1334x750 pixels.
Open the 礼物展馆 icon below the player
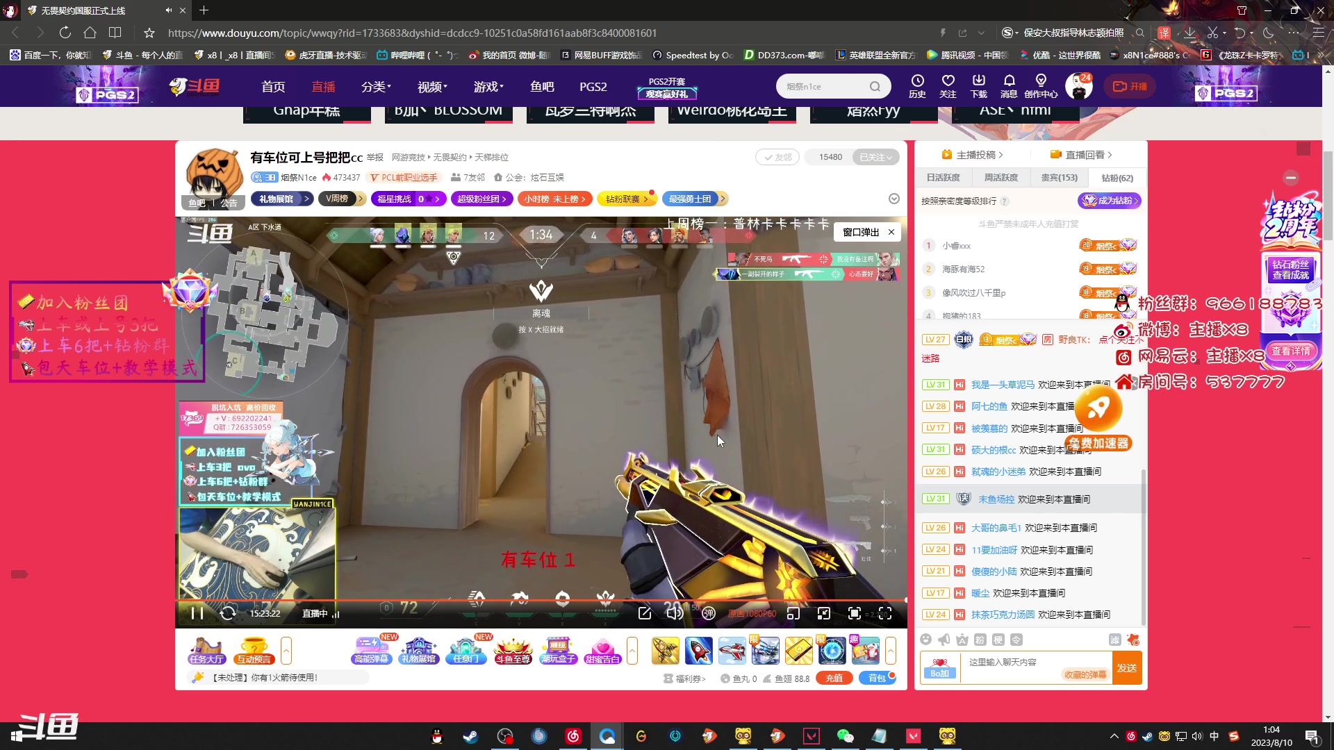418,651
